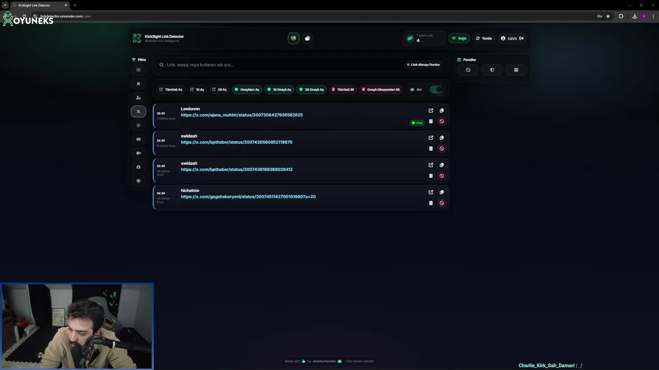Viewport: 659px width, 370px height.
Task: Open Lewionnn's link in new tab icon
Action: [x=431, y=110]
